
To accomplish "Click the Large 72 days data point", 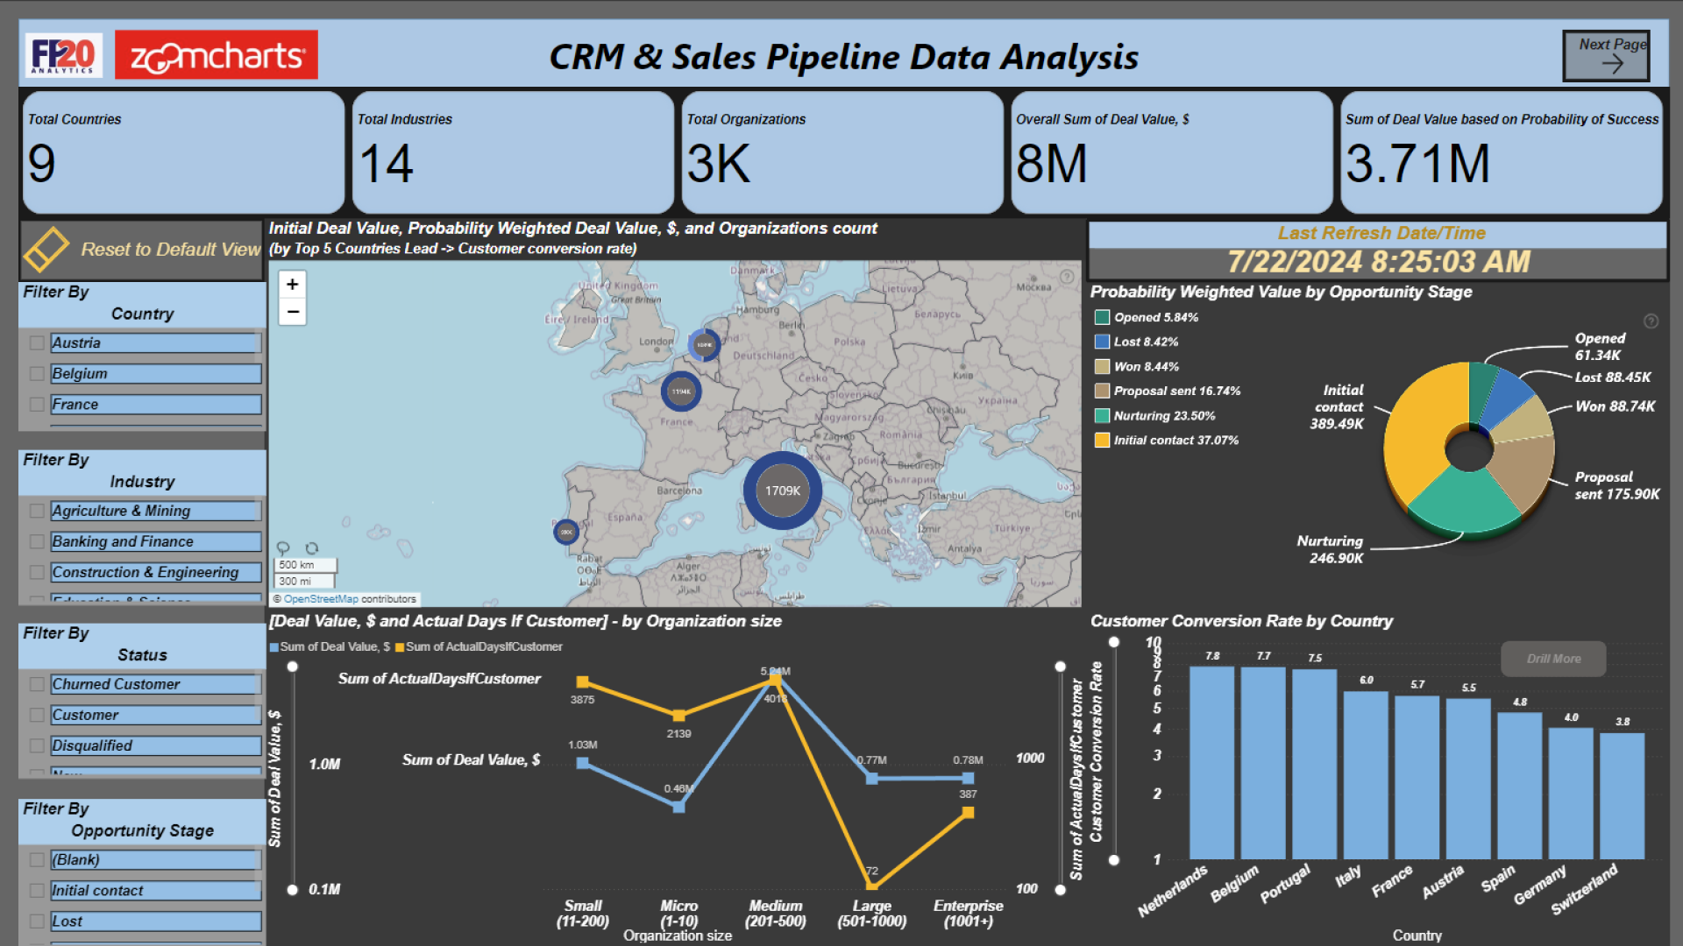I will pyautogui.click(x=872, y=886).
